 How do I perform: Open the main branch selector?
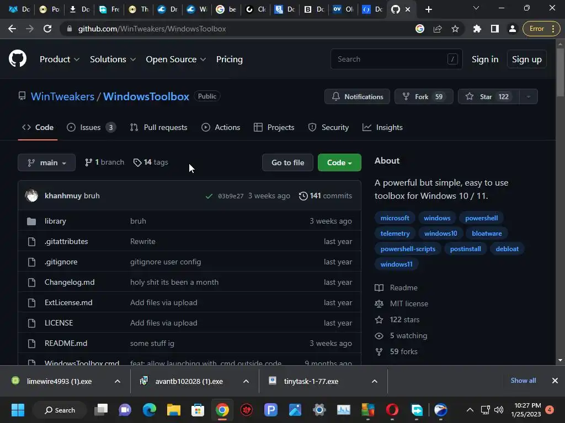pyautogui.click(x=46, y=162)
